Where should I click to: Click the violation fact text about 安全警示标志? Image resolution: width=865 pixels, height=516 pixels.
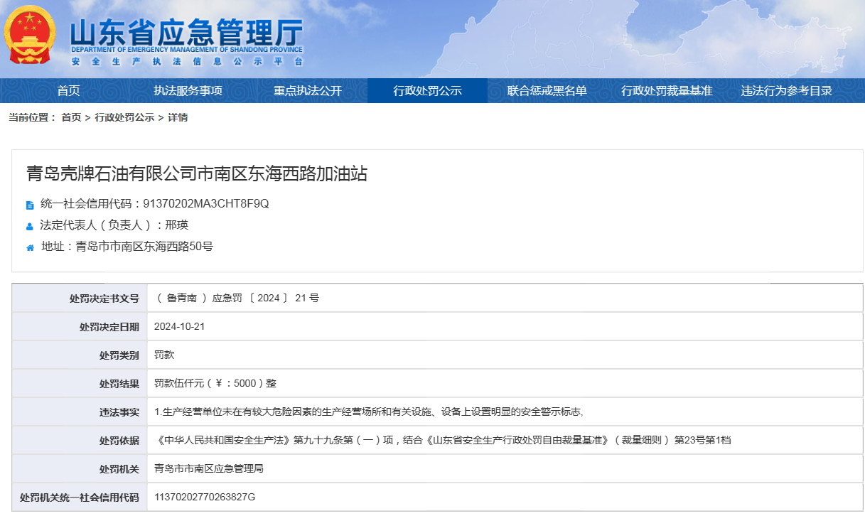click(369, 412)
